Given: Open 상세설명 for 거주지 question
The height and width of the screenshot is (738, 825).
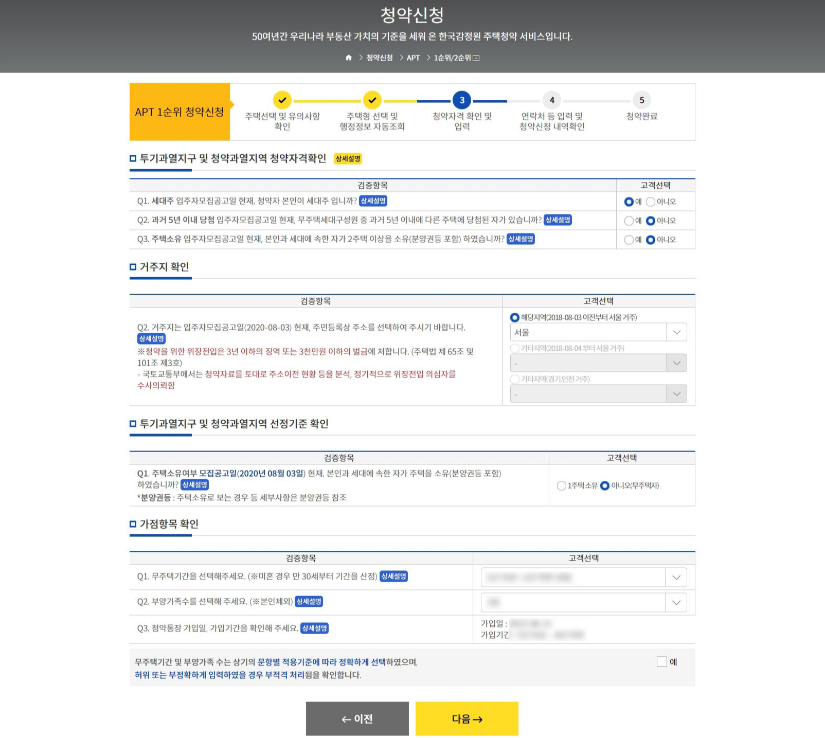Looking at the screenshot, I should click(x=151, y=339).
